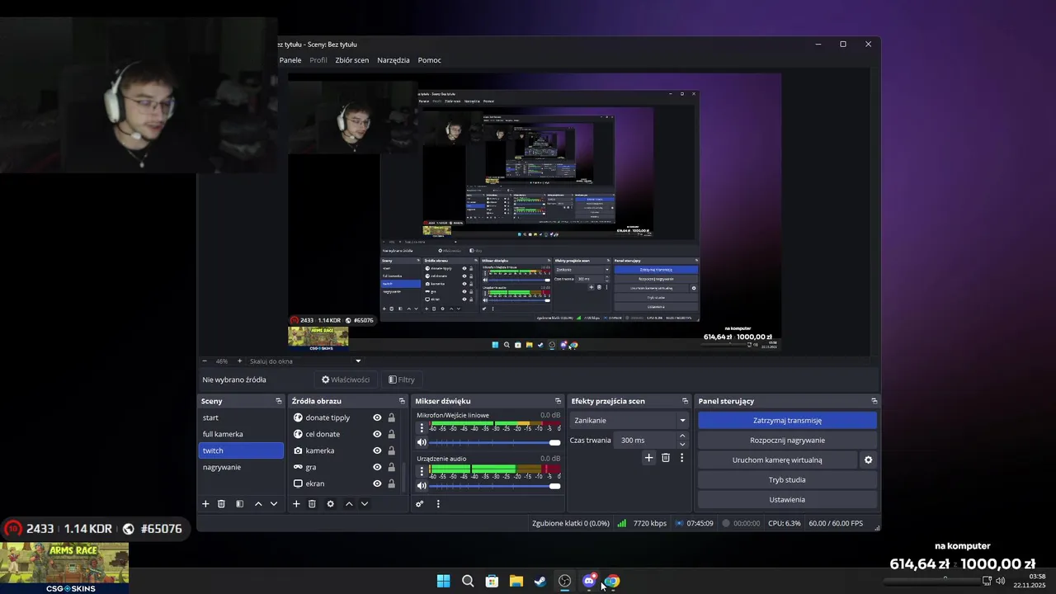Undock the Sceny panel

point(279,401)
